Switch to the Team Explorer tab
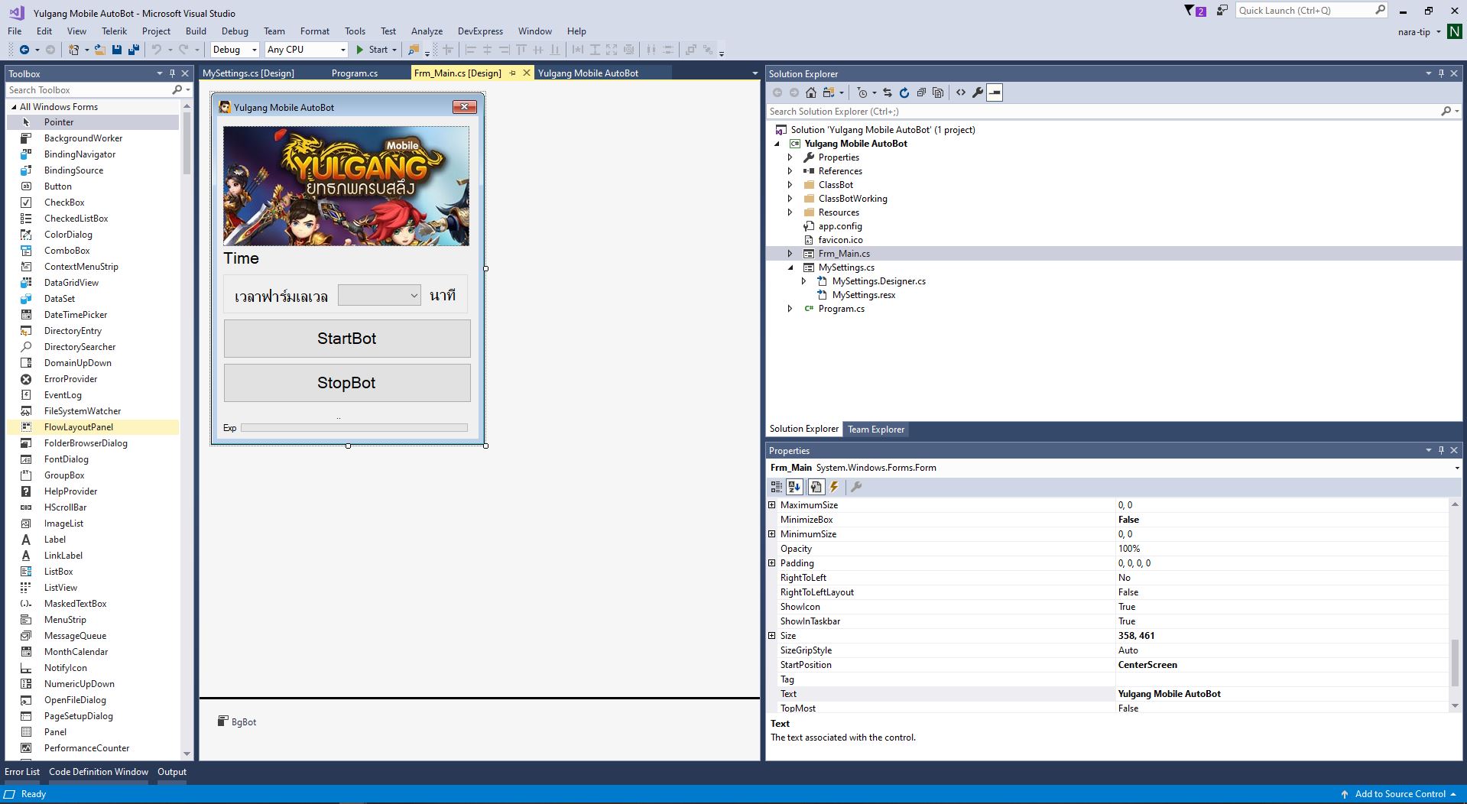 tap(876, 430)
